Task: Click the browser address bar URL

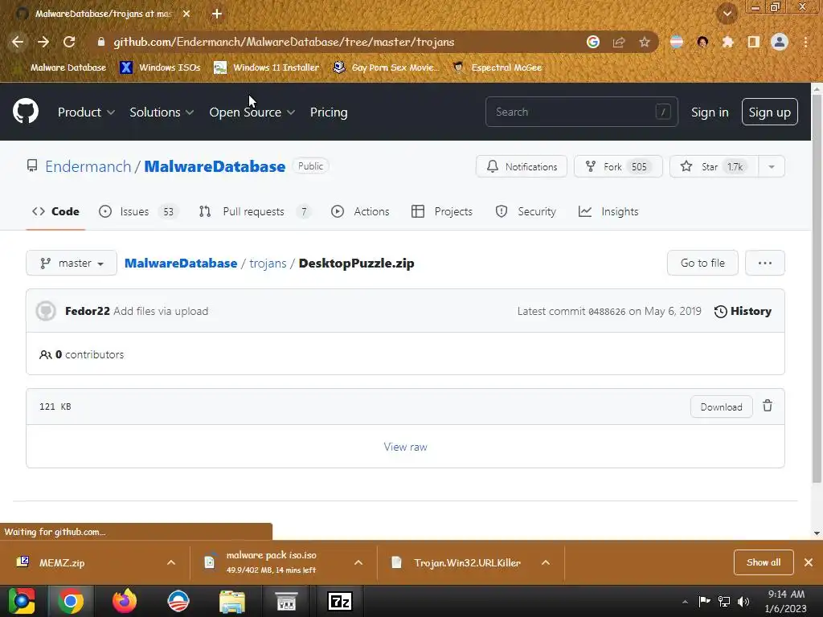Action: click(x=284, y=42)
